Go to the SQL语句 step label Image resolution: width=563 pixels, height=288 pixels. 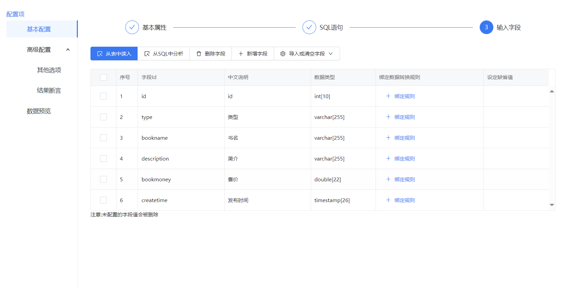(331, 27)
